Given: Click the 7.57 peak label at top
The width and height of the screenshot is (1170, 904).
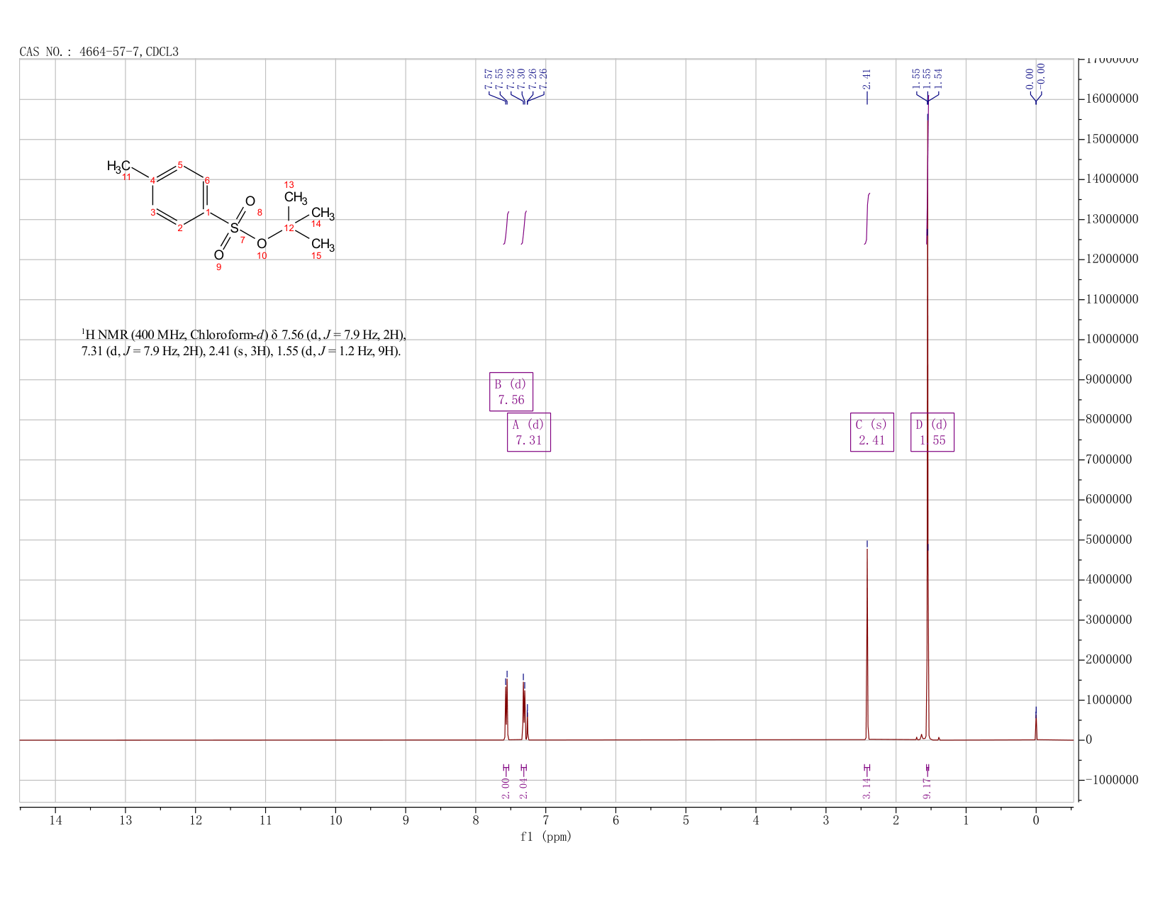Looking at the screenshot, I should 489,79.
